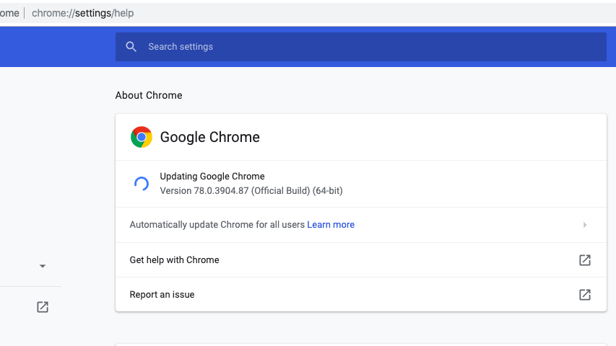
Task: Click the search magnifier icon
Action: pos(131,47)
